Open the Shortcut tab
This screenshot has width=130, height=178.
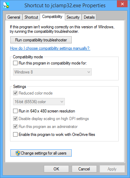pos(31,17)
